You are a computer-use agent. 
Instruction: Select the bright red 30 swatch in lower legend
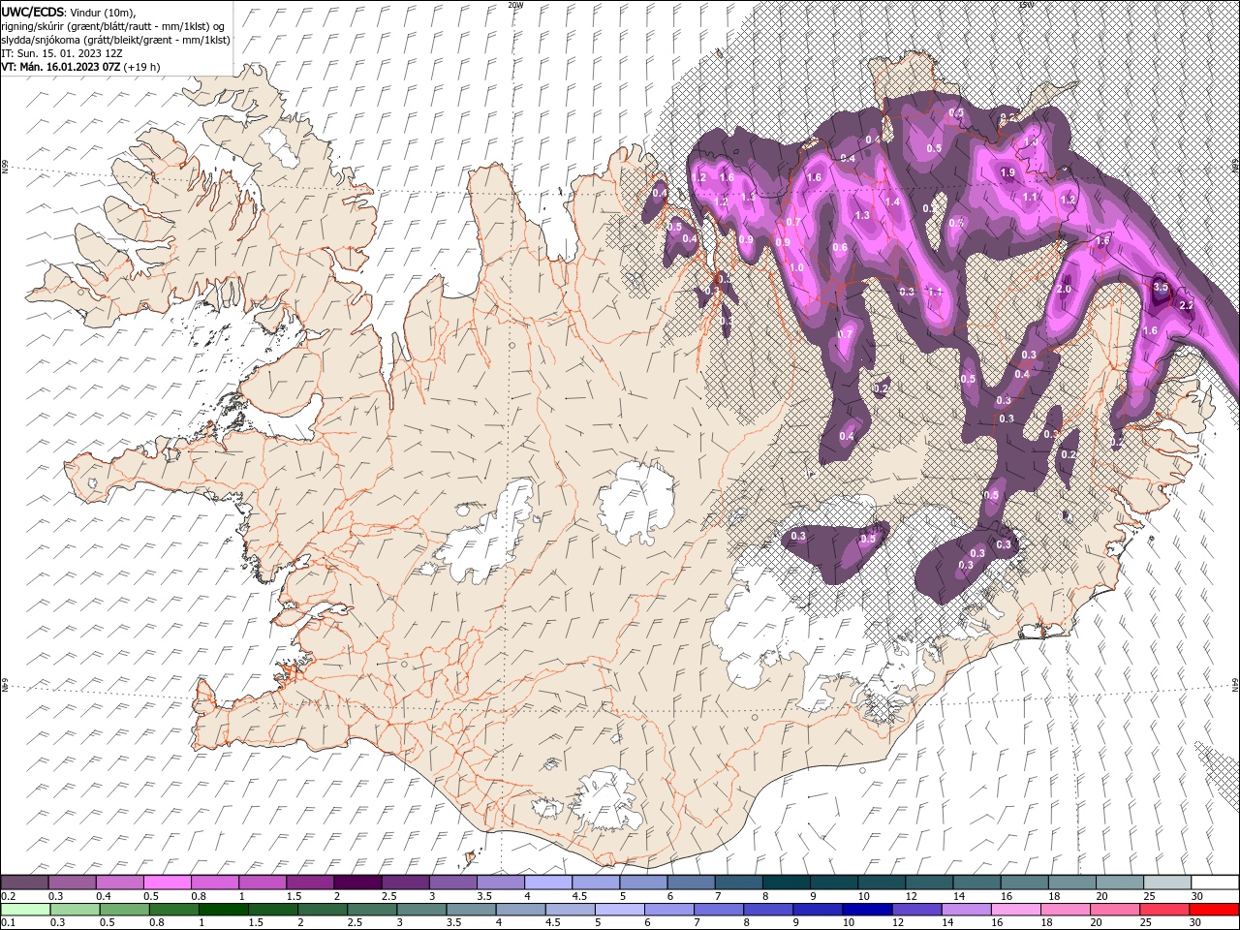(x=1214, y=910)
